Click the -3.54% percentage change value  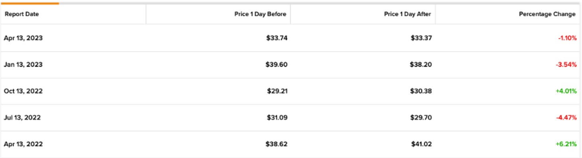tap(566, 64)
